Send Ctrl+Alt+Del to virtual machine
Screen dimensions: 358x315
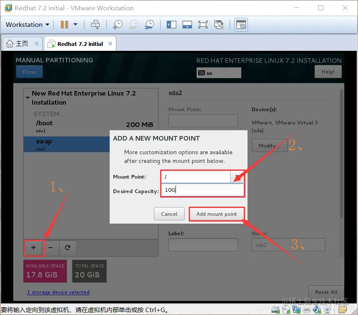tap(95, 24)
